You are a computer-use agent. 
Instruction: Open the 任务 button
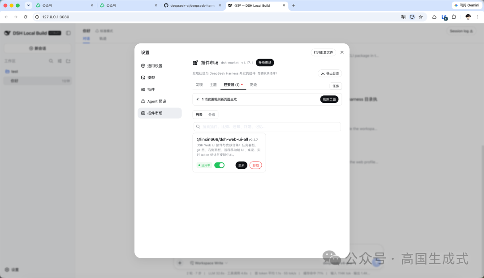pyautogui.click(x=336, y=86)
